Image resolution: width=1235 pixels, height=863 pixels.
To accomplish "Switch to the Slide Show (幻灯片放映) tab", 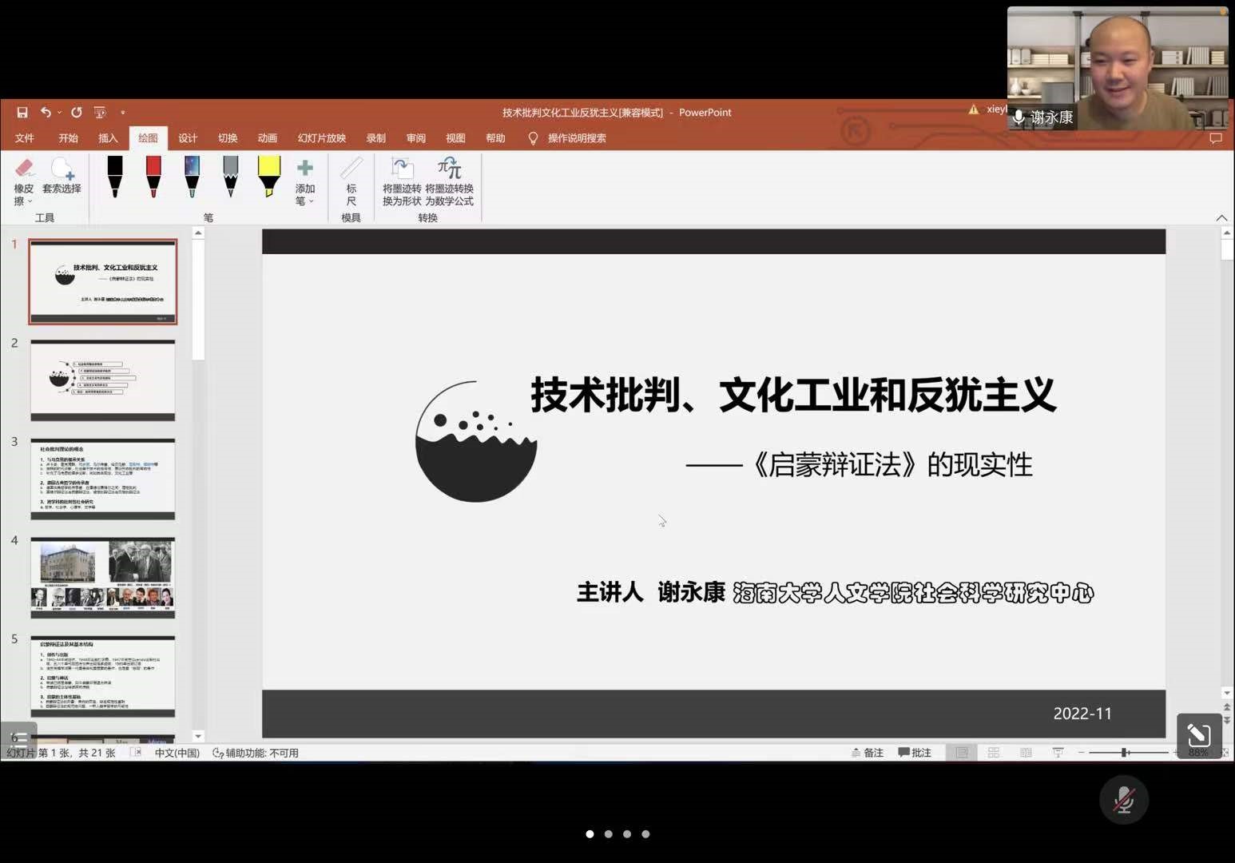I will click(x=321, y=138).
